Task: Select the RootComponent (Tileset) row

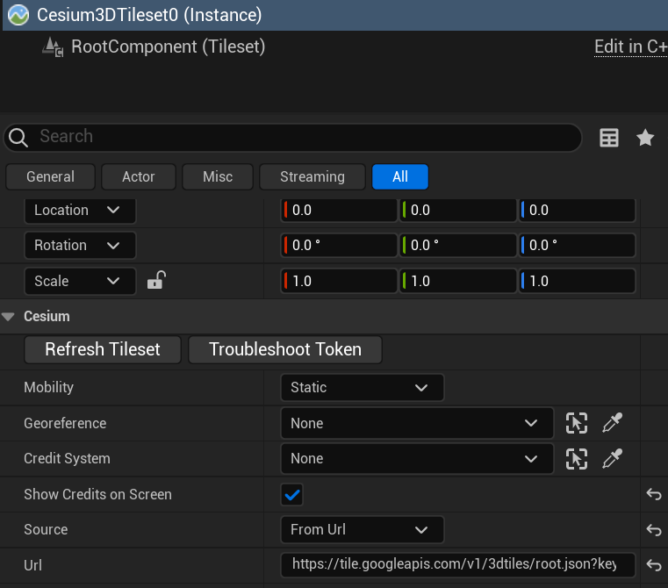Action: [x=334, y=47]
